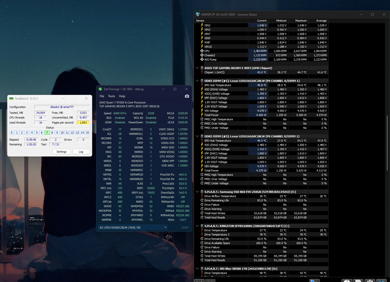The width and height of the screenshot is (390, 282).
Task: Click the Total Host Writes row under KINGSTON
Action: [x=262, y=256]
